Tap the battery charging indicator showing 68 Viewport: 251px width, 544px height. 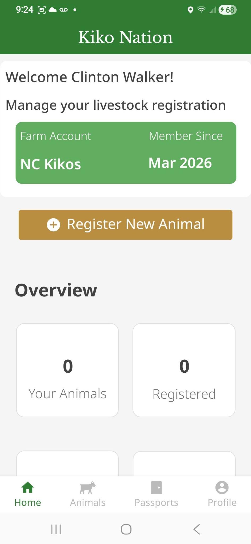coord(227,10)
